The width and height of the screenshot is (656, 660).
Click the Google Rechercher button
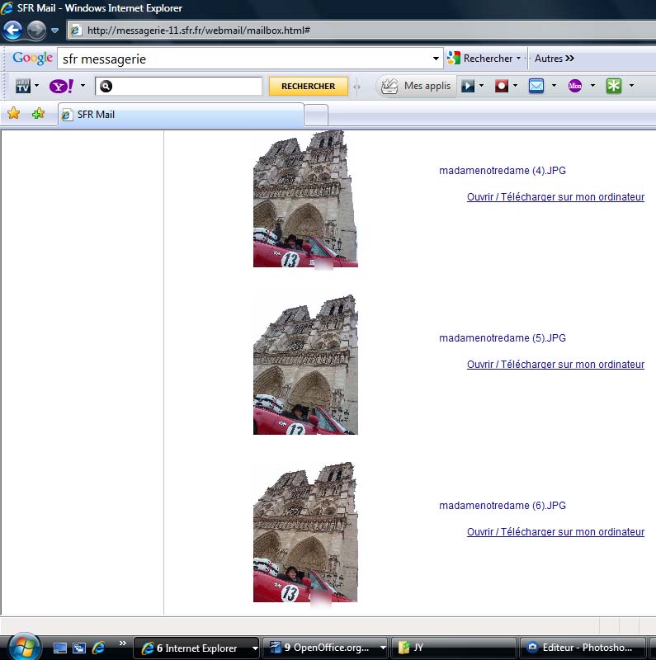pos(480,58)
